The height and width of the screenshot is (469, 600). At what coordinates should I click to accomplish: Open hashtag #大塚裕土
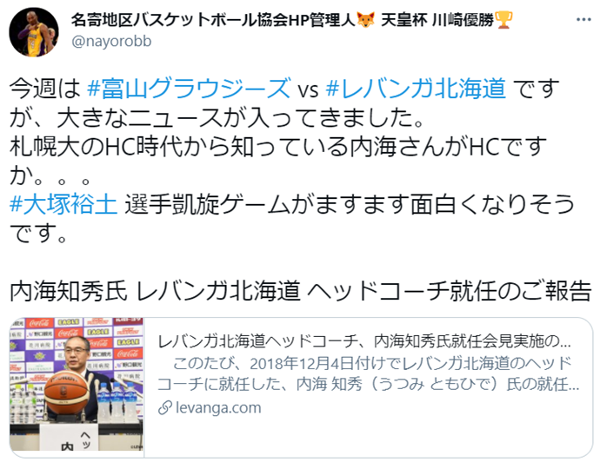coord(63,204)
